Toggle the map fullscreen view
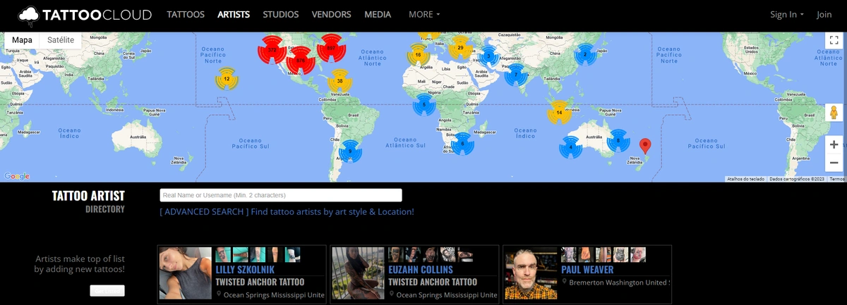 (x=834, y=41)
